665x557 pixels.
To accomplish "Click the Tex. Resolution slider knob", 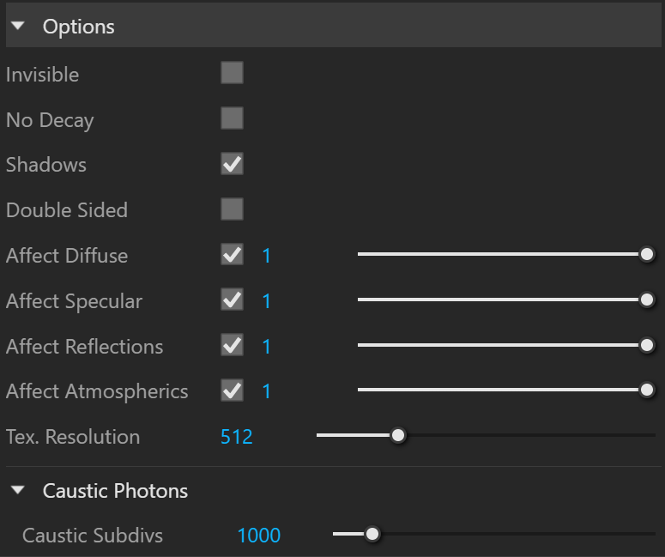I will click(398, 435).
